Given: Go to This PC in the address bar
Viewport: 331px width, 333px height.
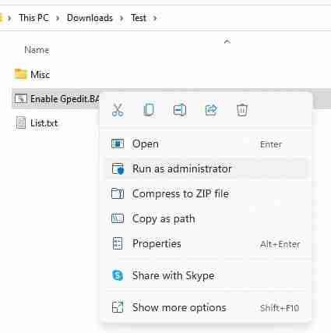Looking at the screenshot, I should point(33,18).
